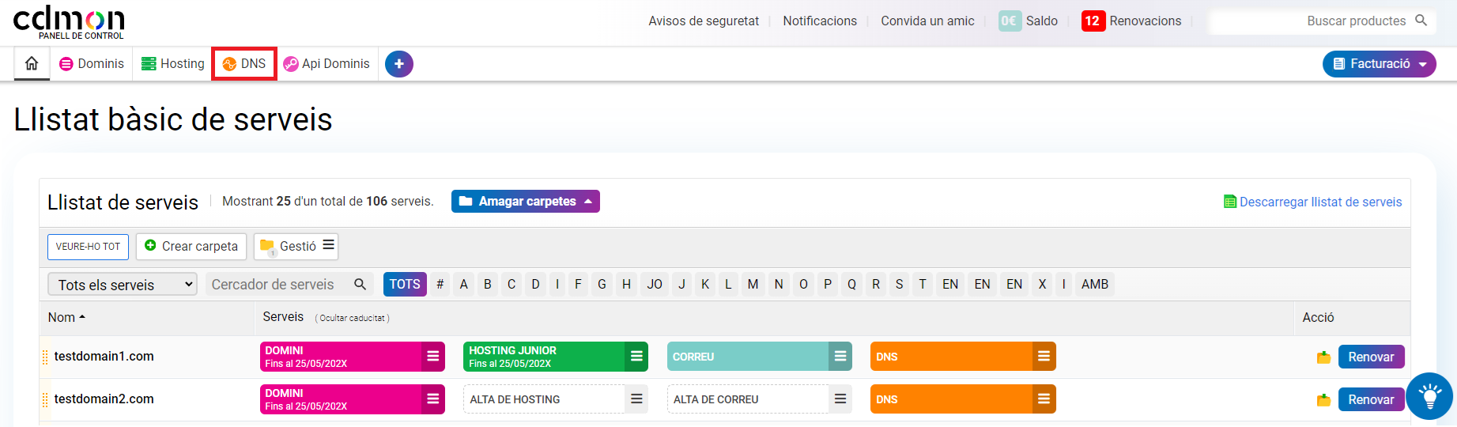The height and width of the screenshot is (427, 1457).
Task: Download list via Descarregar llistat de serveis
Action: coord(1313,202)
